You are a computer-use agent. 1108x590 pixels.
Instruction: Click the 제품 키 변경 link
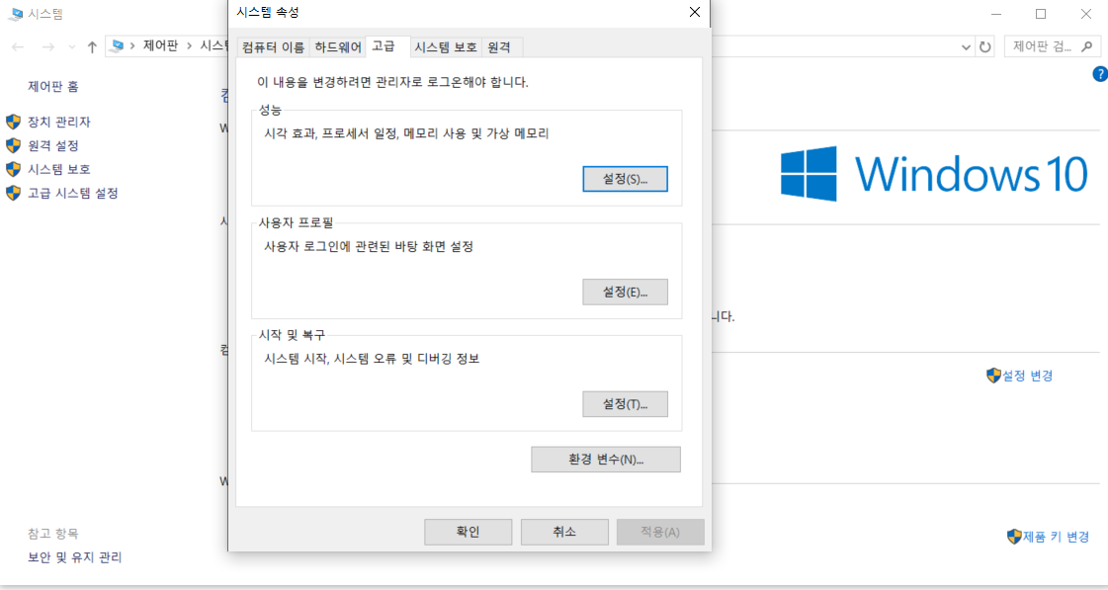tap(1056, 537)
